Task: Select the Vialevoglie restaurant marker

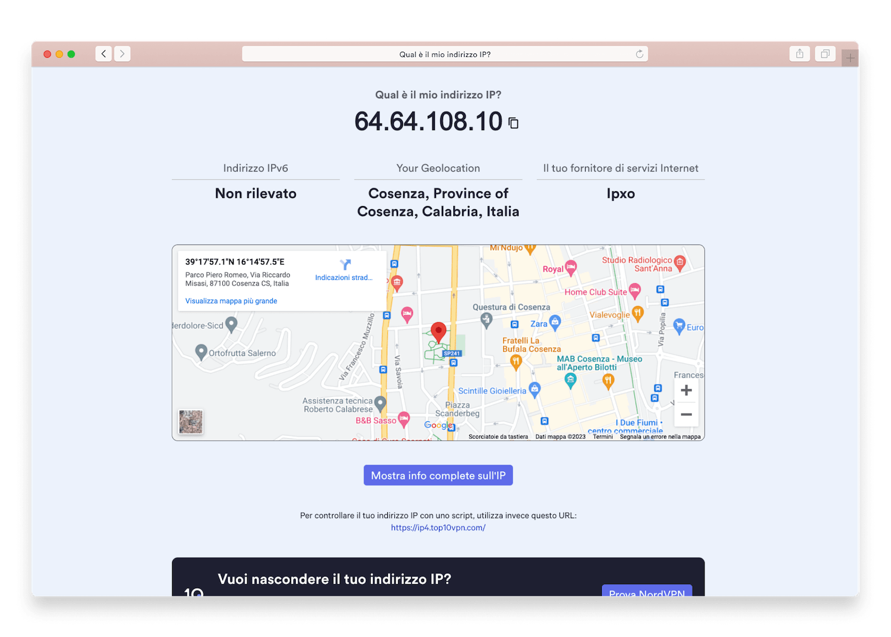Action: 638,314
